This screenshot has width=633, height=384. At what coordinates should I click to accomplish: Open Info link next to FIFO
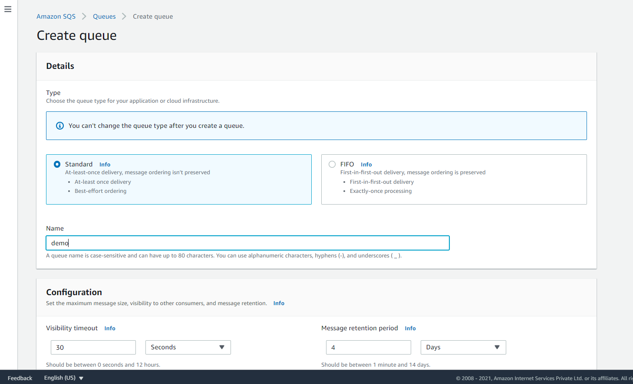(366, 165)
